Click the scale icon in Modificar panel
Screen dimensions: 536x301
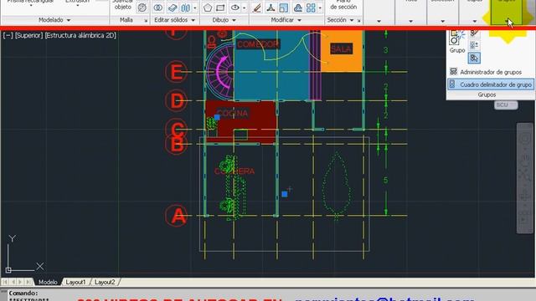click(284, 8)
